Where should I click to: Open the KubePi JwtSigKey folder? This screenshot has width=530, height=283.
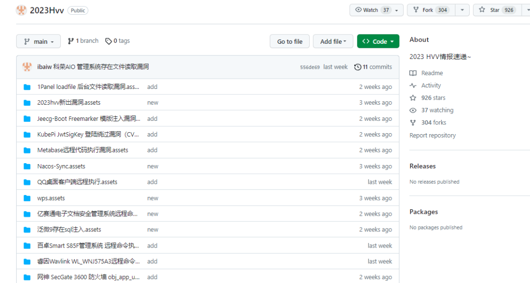pos(88,135)
